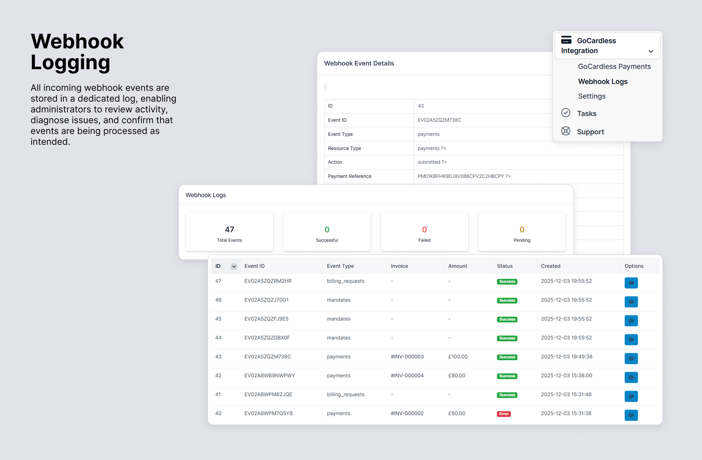Open Settings from the sidebar menu
The height and width of the screenshot is (460, 702).
(x=591, y=96)
